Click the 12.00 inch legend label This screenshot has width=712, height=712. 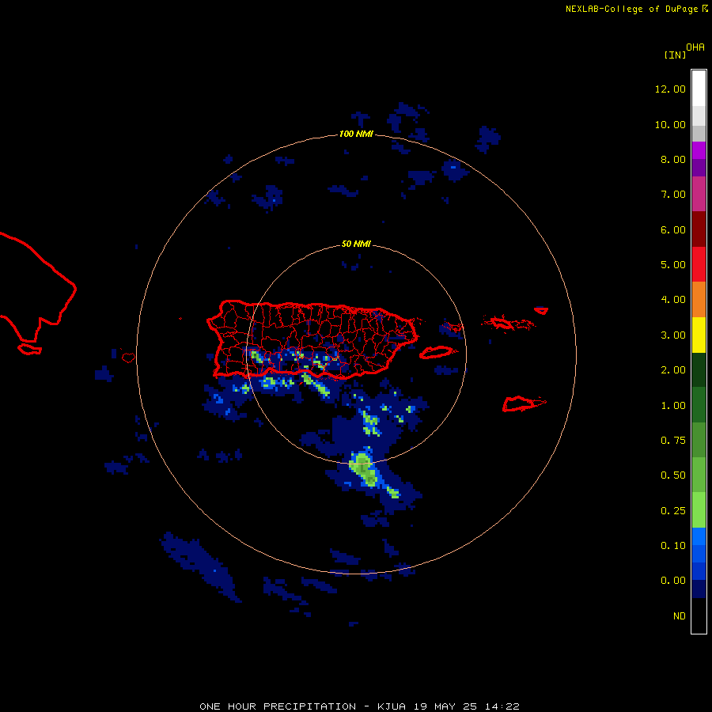[x=670, y=89]
